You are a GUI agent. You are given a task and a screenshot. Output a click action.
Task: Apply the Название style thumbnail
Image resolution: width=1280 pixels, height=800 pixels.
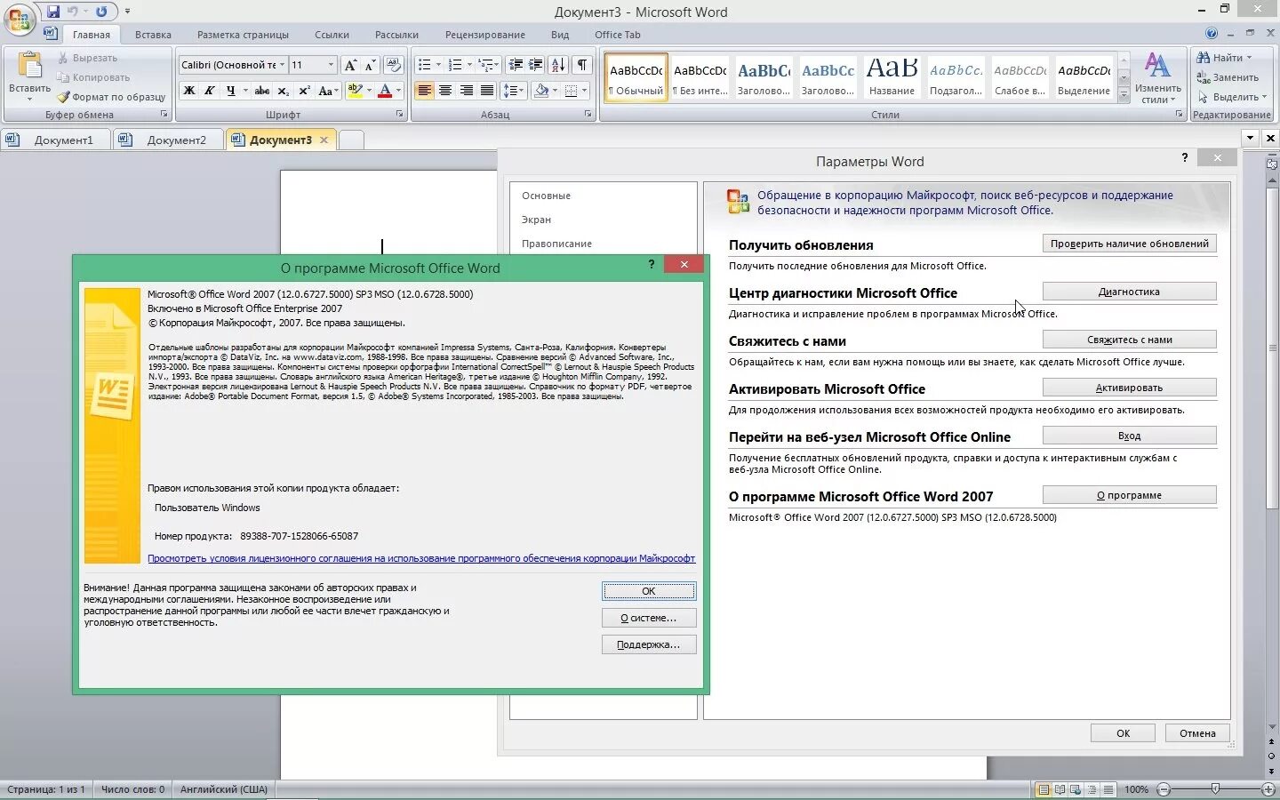892,76
